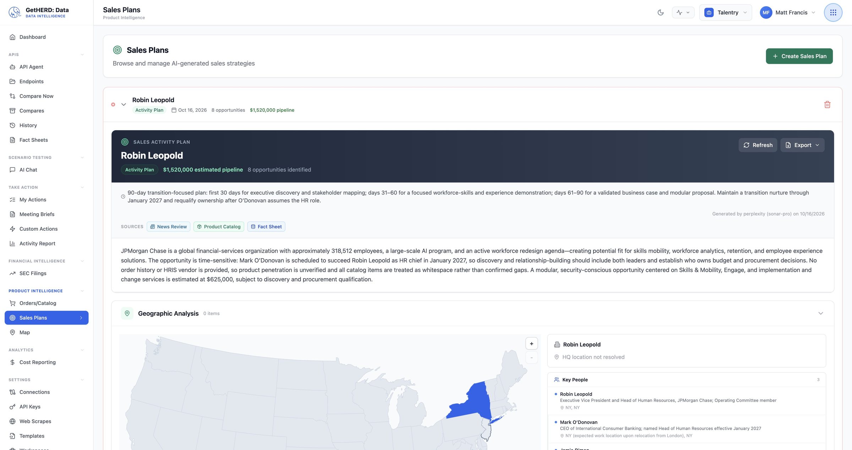Click the 8 opportunities row label
This screenshot has height=450, width=852.
click(x=228, y=110)
